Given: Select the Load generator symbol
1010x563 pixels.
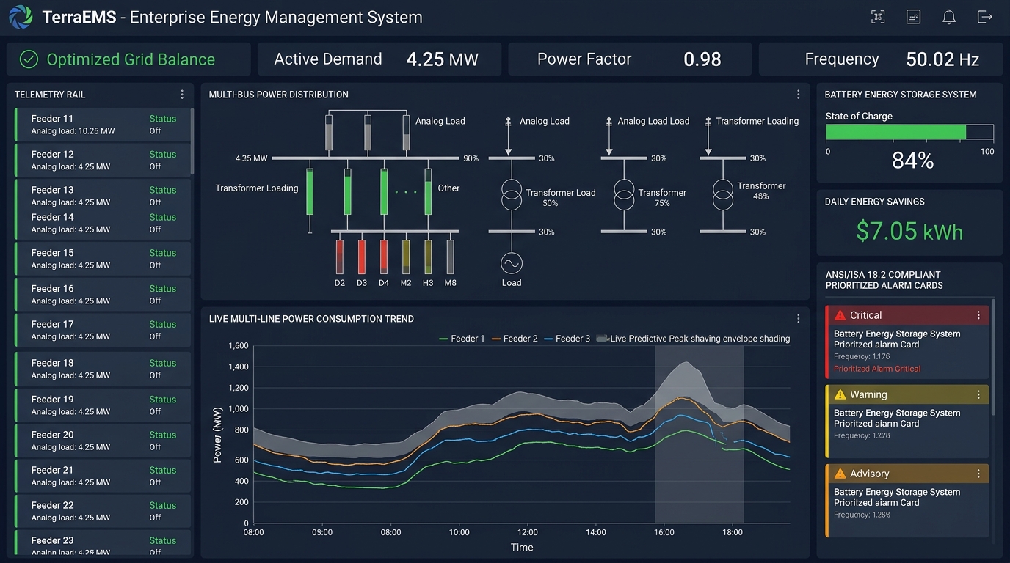Looking at the screenshot, I should click(x=512, y=262).
